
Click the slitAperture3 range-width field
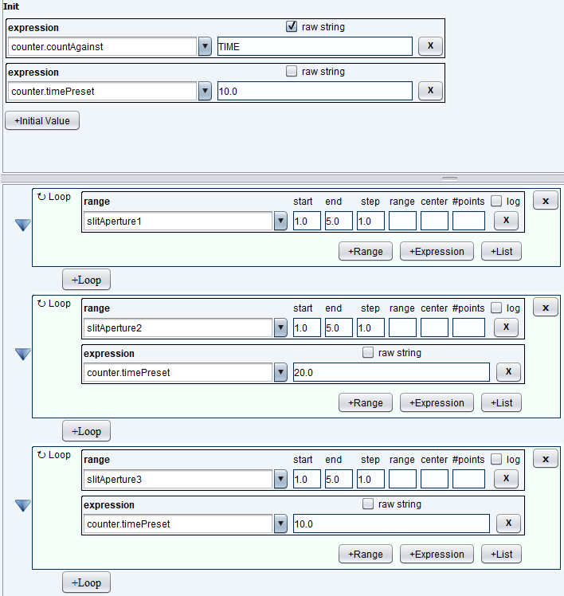point(402,479)
